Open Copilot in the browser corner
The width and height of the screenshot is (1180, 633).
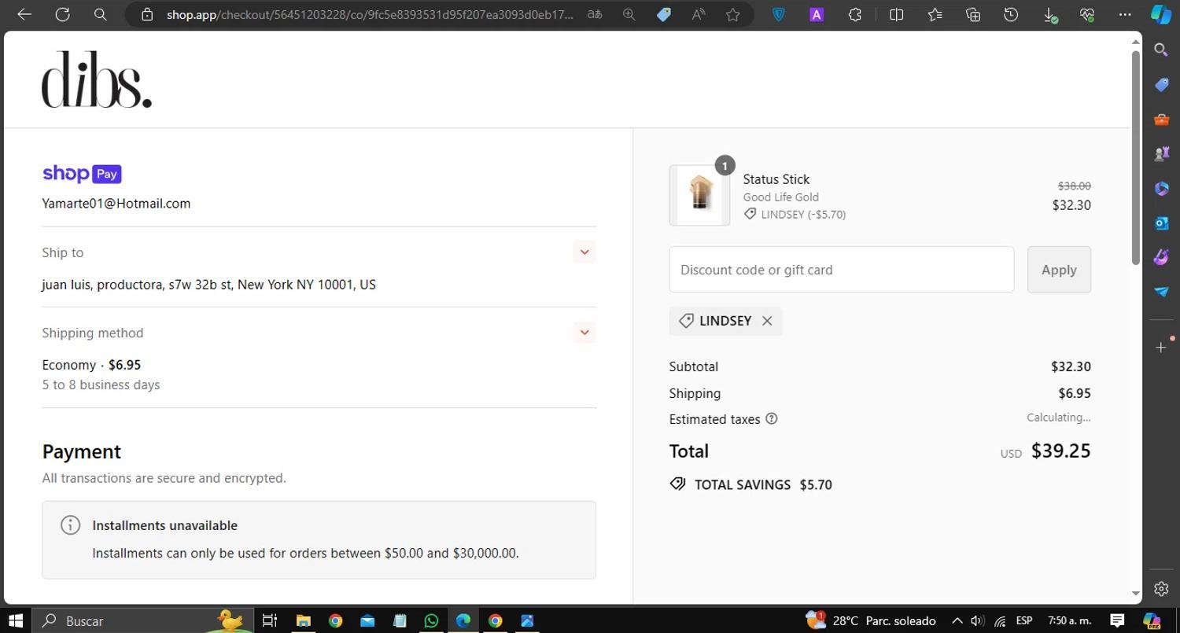point(1161,14)
